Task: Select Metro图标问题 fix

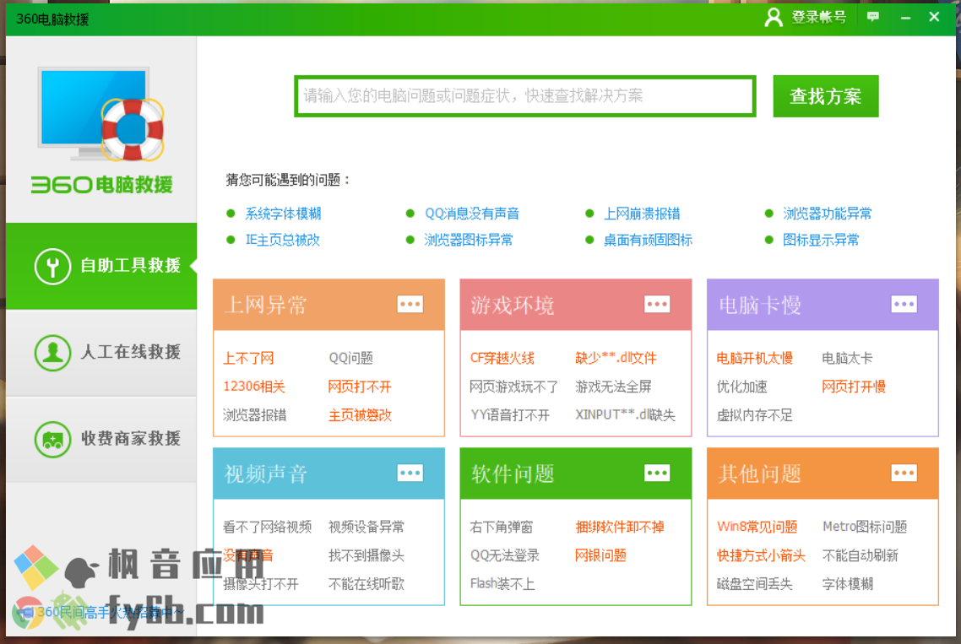Action: point(865,527)
